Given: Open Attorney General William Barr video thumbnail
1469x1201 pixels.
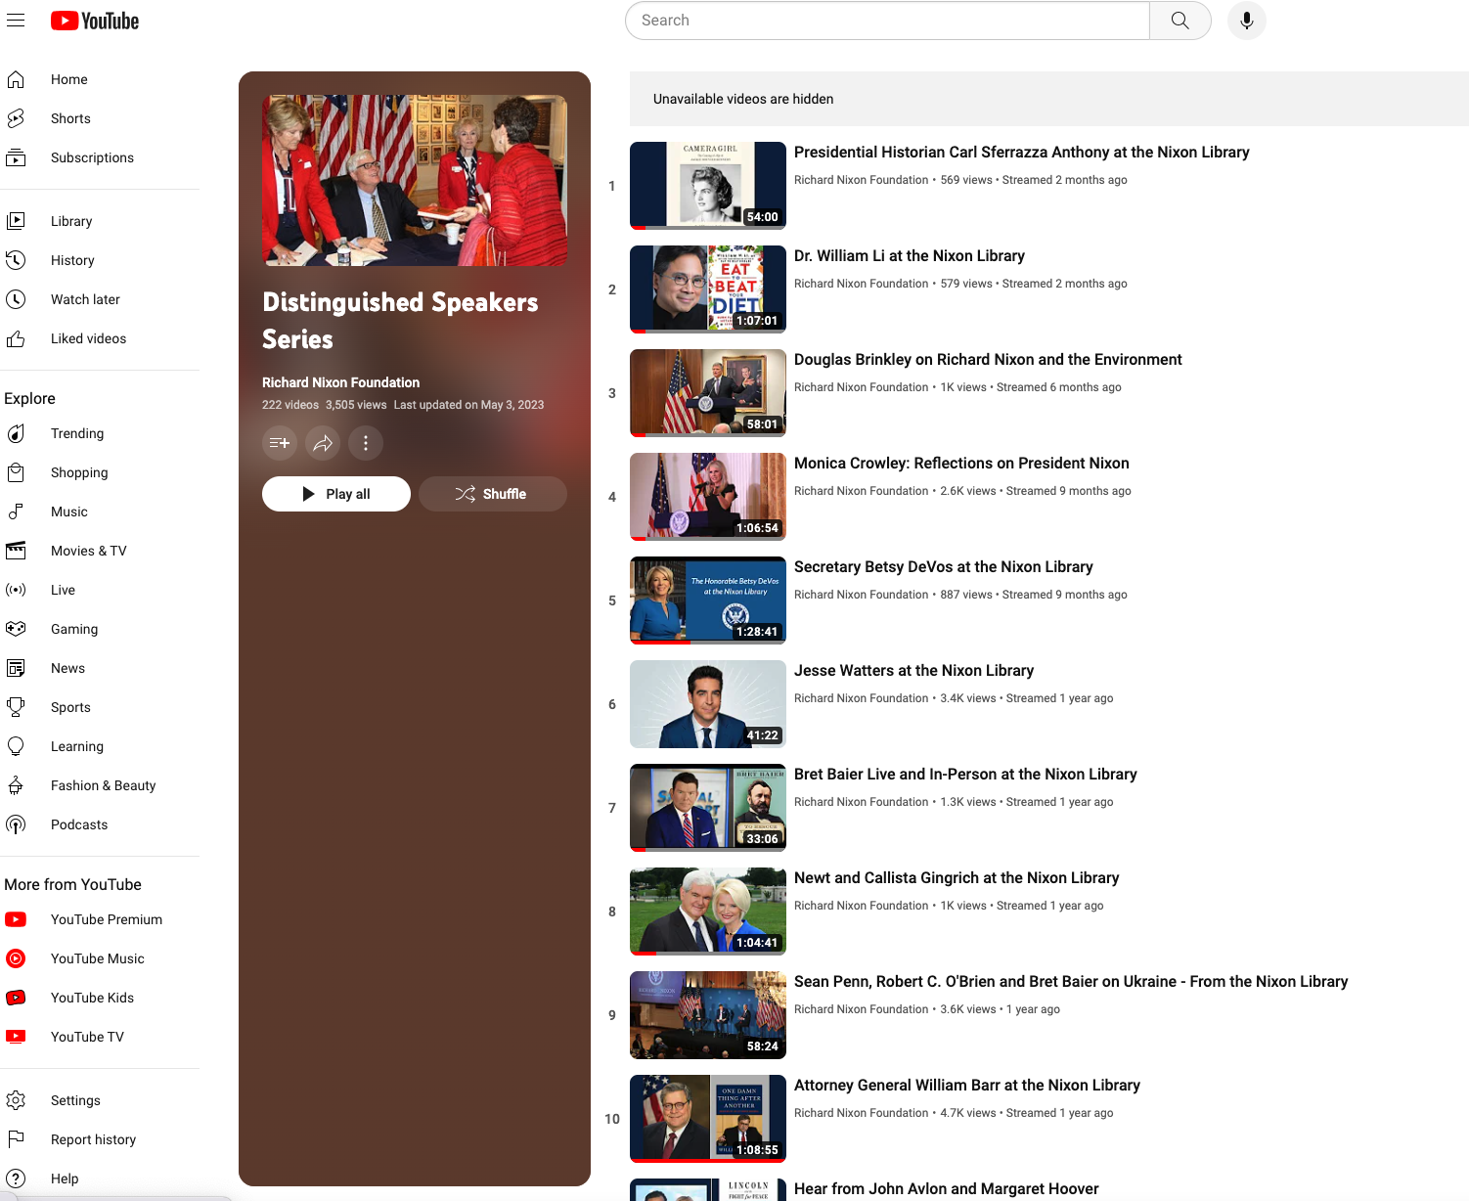Looking at the screenshot, I should tap(708, 1119).
